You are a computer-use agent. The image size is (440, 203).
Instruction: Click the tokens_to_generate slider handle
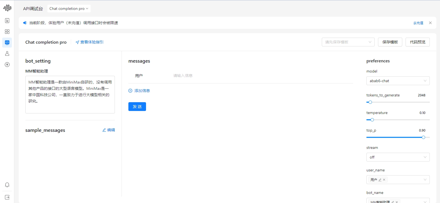[370, 102]
